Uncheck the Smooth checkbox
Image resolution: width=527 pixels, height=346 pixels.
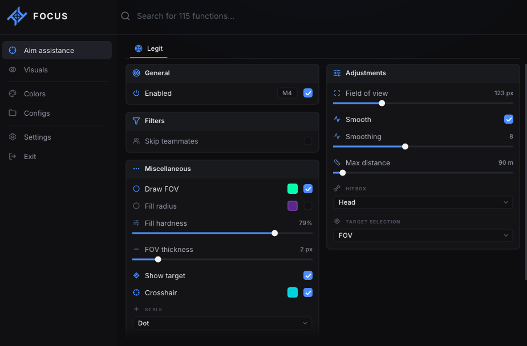coord(509,119)
